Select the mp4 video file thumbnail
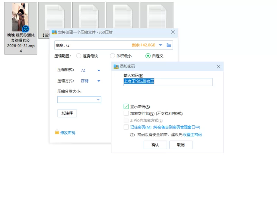The height and width of the screenshot is (221, 277). (x=20, y=17)
